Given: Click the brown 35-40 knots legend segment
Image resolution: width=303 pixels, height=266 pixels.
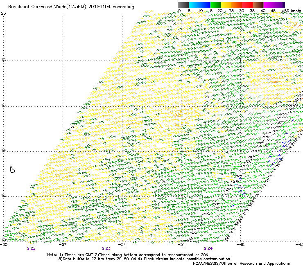Looking at the screenshot, I should 258,5.
